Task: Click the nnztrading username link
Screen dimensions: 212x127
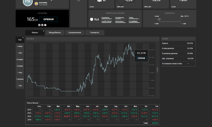Action: (x=43, y=3)
